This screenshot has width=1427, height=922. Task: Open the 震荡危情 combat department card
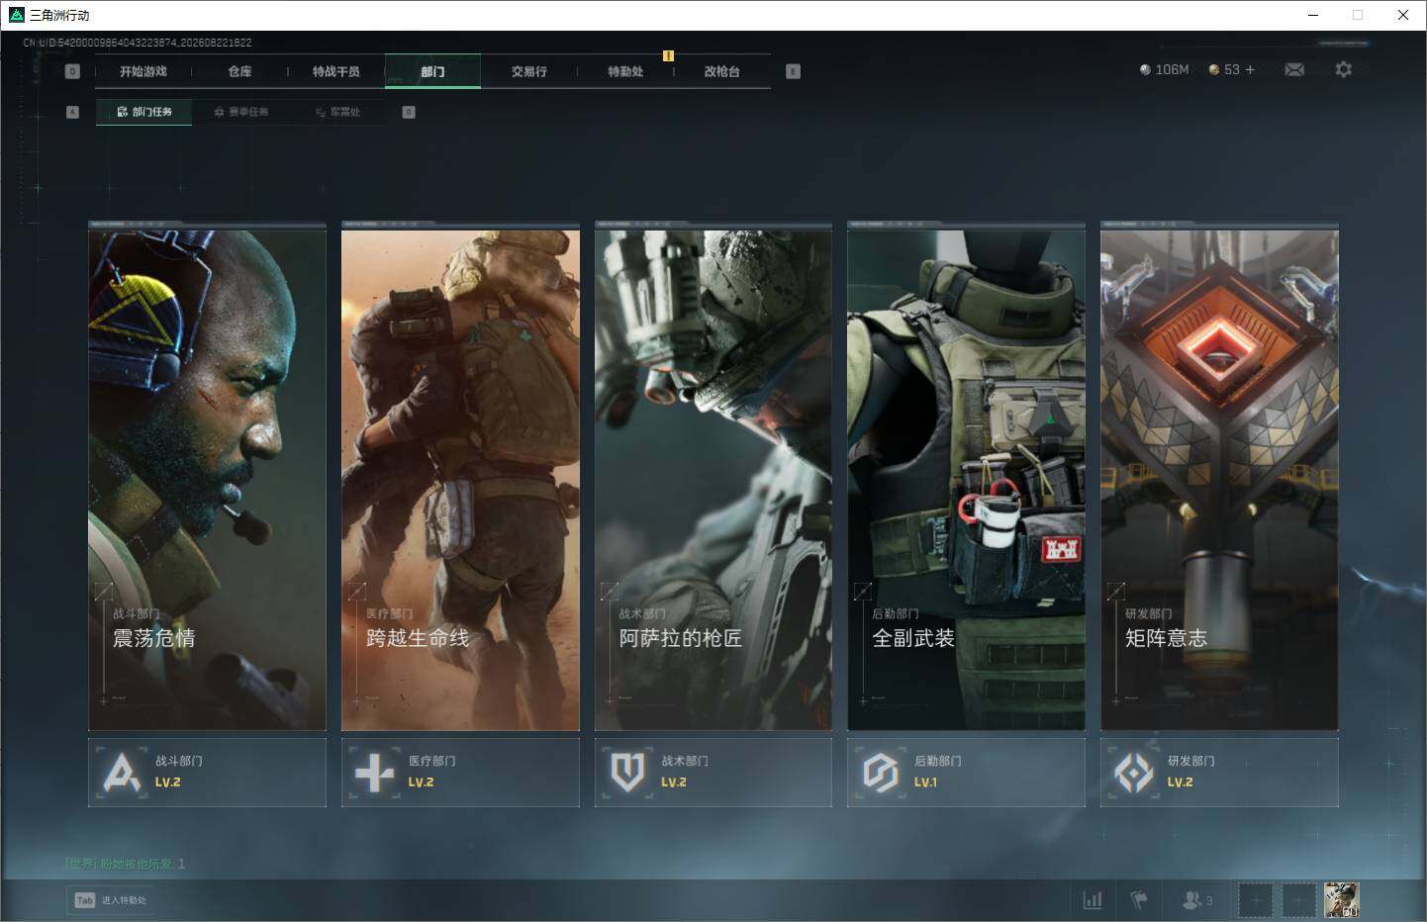pyautogui.click(x=207, y=476)
